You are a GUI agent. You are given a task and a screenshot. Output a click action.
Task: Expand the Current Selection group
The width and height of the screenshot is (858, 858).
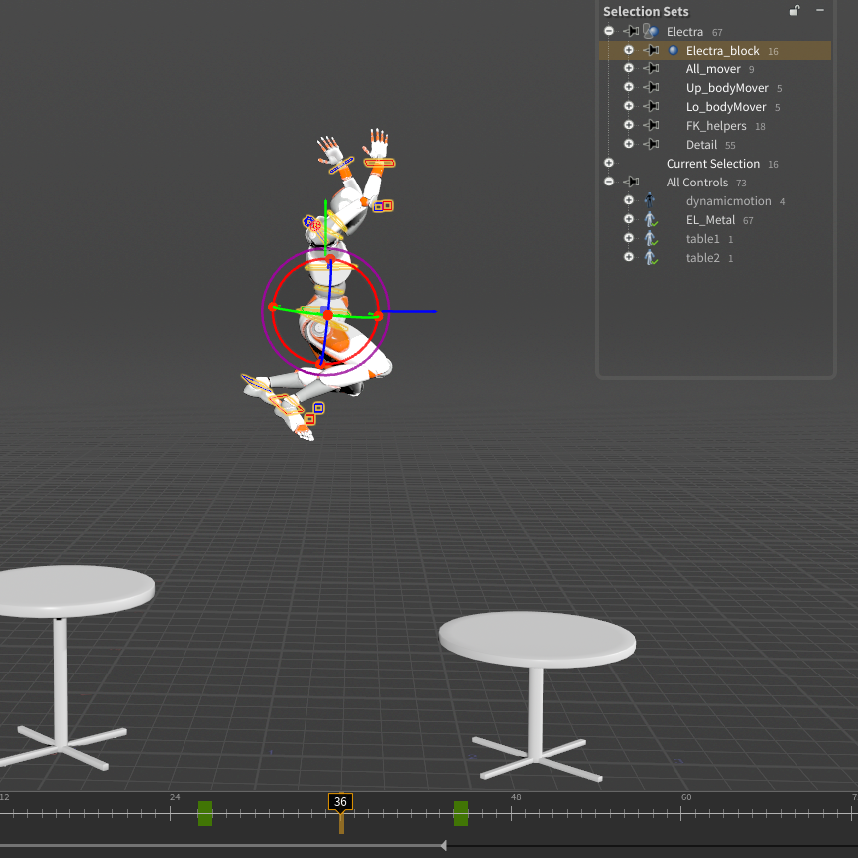[x=609, y=163]
